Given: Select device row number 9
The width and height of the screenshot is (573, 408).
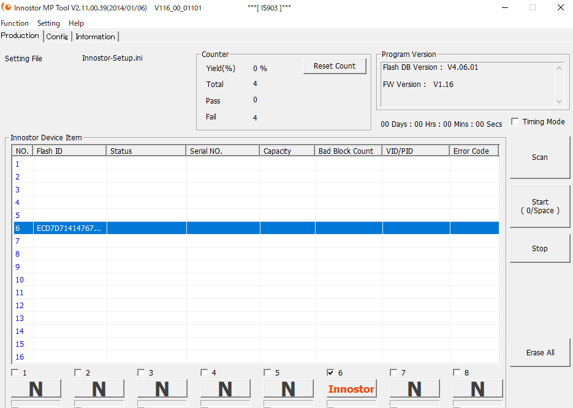Looking at the screenshot, I should tap(256, 266).
